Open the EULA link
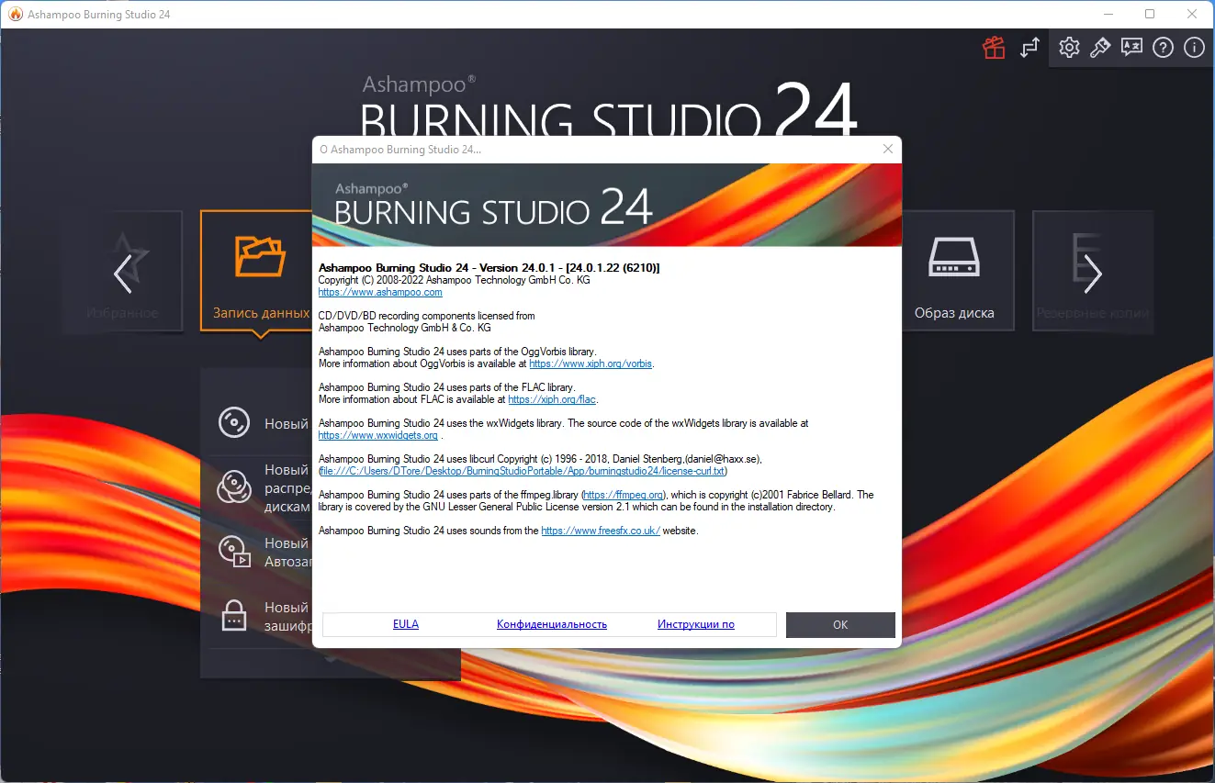Screen dimensions: 1215x783 406,624
